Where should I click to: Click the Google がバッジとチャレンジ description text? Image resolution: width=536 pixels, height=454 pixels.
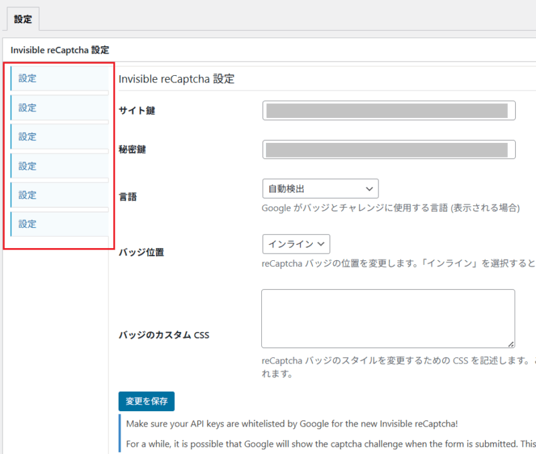click(x=391, y=208)
